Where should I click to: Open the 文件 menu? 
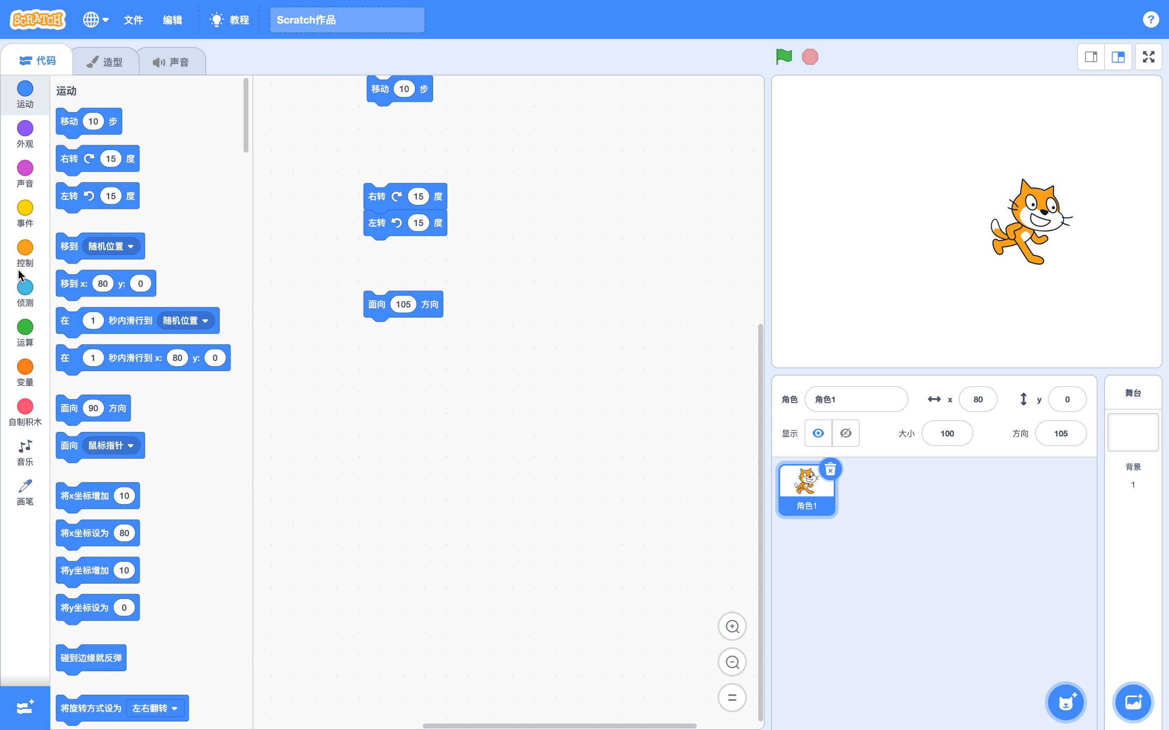133,20
